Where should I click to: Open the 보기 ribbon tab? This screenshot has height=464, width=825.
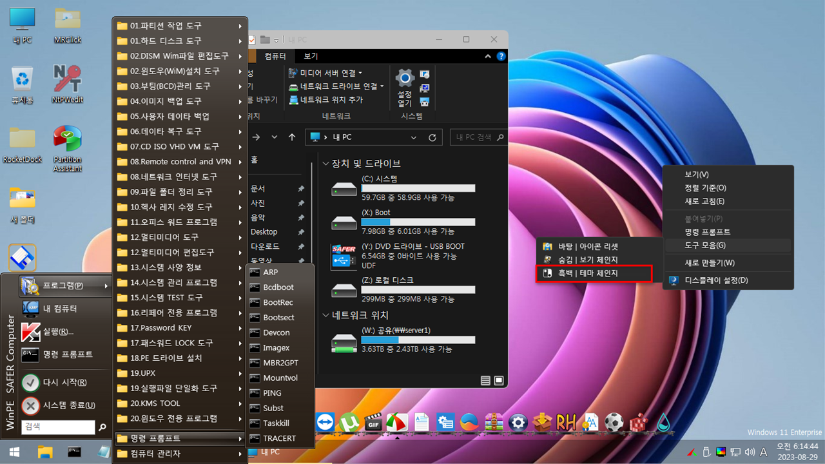[x=311, y=56]
